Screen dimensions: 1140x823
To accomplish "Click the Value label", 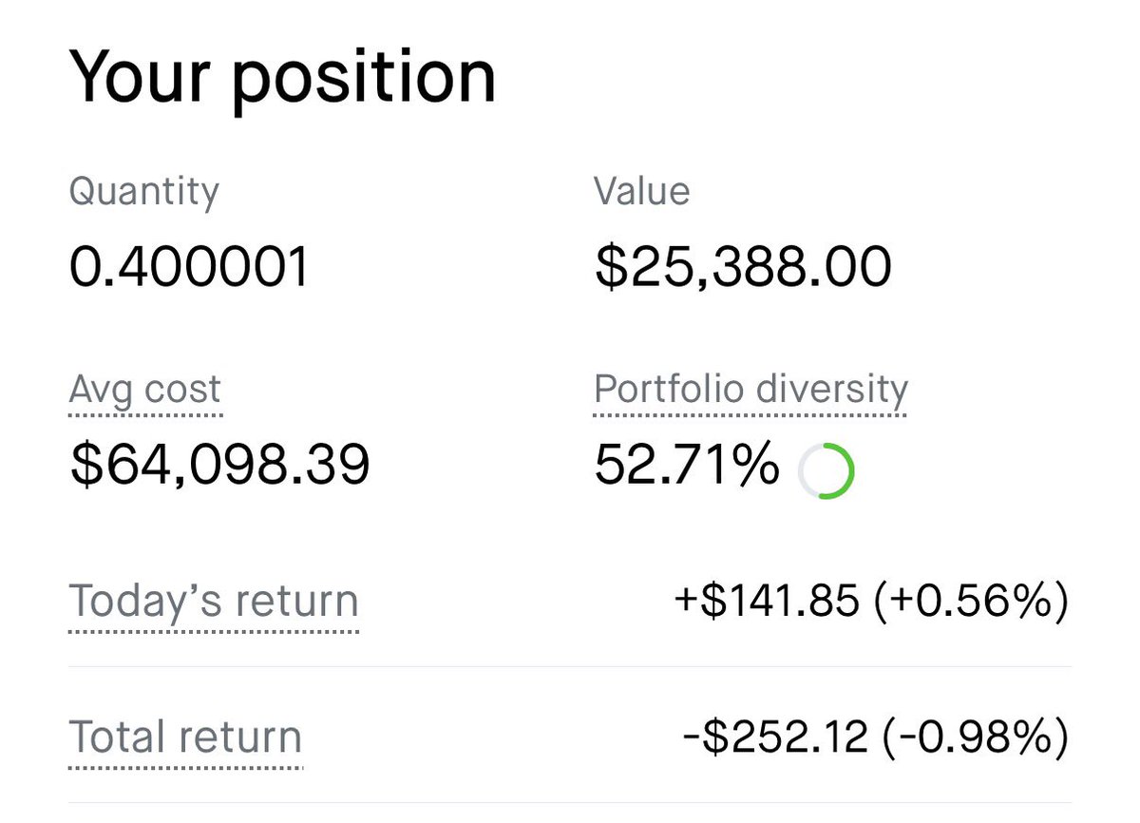I will coord(642,191).
